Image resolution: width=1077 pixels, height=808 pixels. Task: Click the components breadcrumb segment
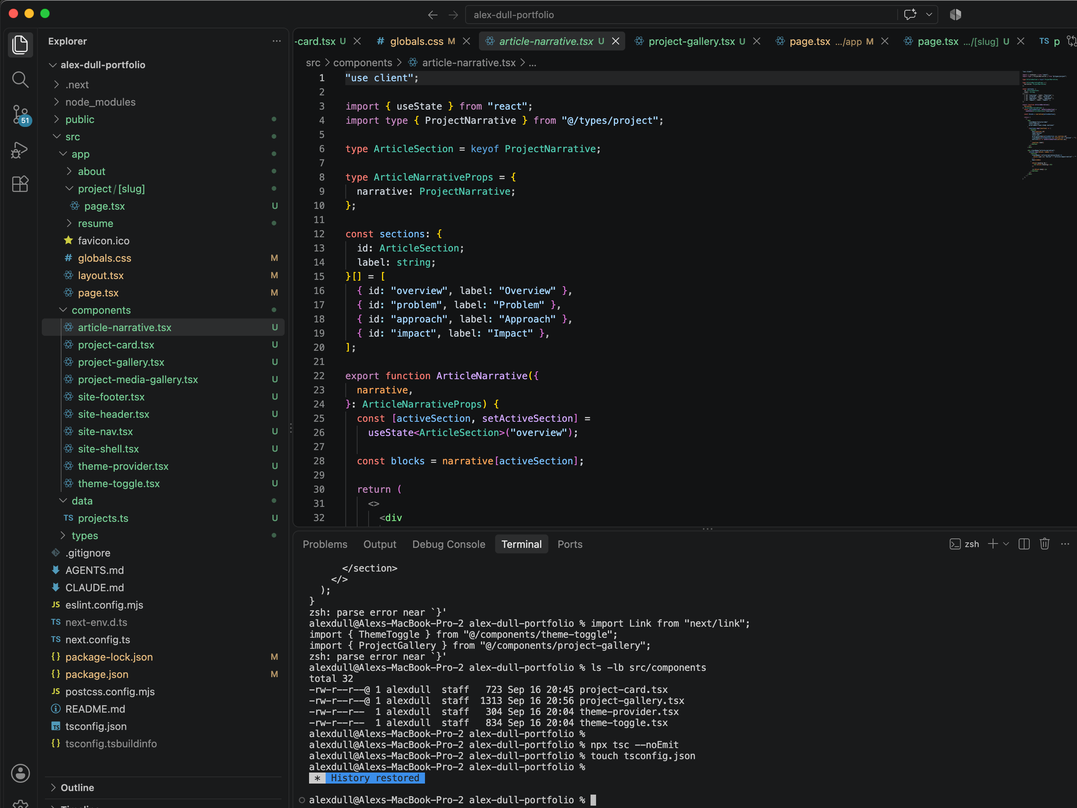[362, 63]
